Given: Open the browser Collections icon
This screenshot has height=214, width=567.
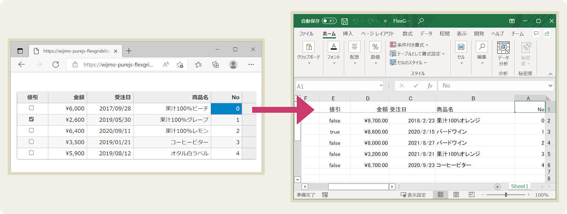Looking at the screenshot, I should click(x=215, y=64).
